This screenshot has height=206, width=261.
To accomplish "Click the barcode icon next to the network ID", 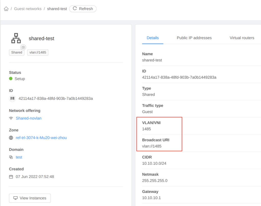I will pyautogui.click(x=12, y=98).
